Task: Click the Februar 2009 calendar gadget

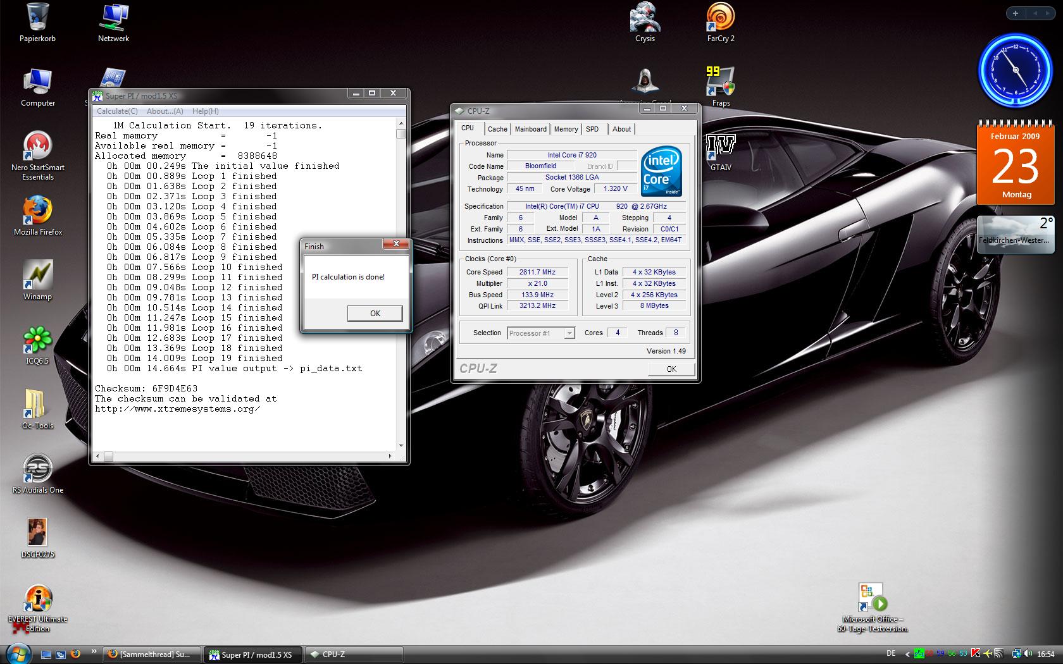Action: click(1016, 163)
